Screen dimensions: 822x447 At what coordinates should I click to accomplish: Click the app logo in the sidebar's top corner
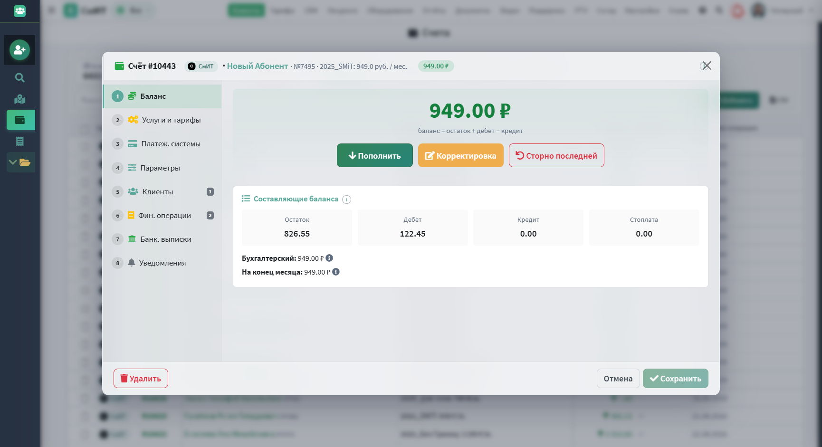19,10
